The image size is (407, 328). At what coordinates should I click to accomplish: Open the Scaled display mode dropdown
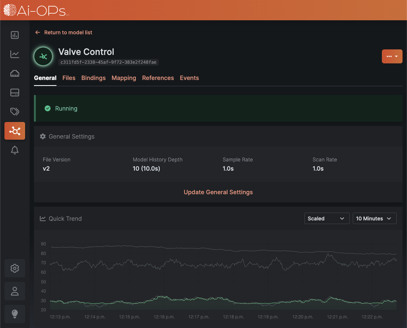click(x=327, y=218)
